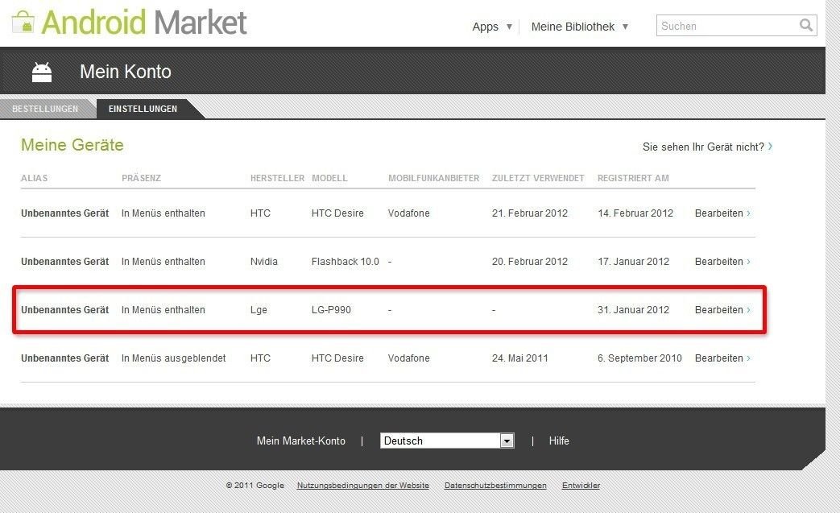840x513 pixels.
Task: Click the Hersteller column header
Action: tap(277, 178)
